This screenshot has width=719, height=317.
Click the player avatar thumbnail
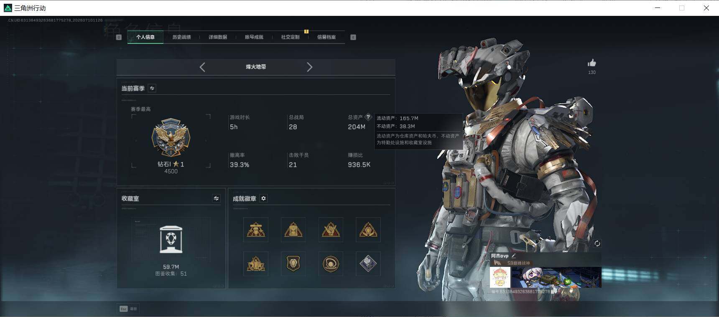(500, 277)
